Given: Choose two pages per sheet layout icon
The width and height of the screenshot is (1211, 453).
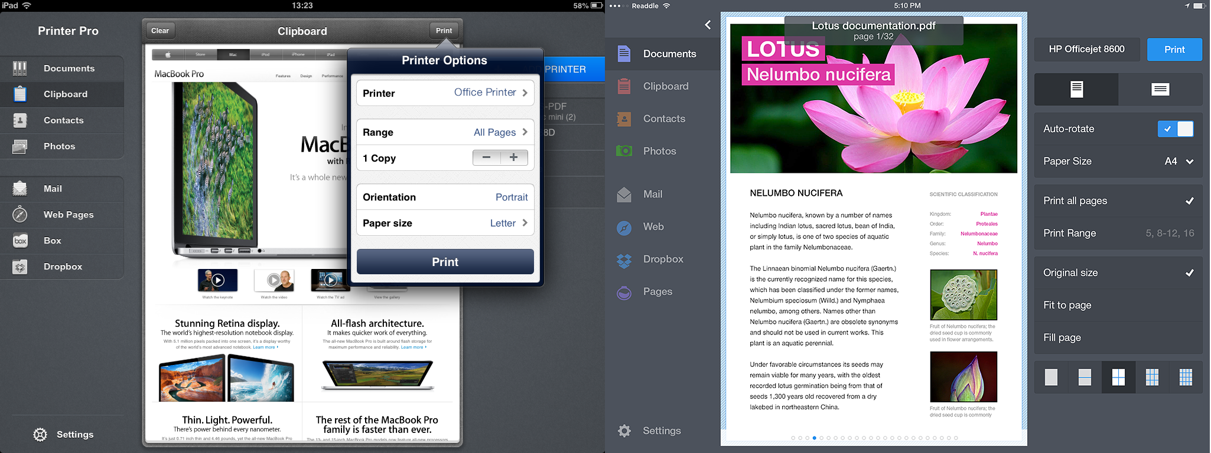Looking at the screenshot, I should click(1085, 377).
